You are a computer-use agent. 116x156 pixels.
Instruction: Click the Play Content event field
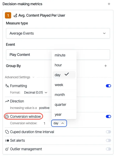click(x=58, y=55)
